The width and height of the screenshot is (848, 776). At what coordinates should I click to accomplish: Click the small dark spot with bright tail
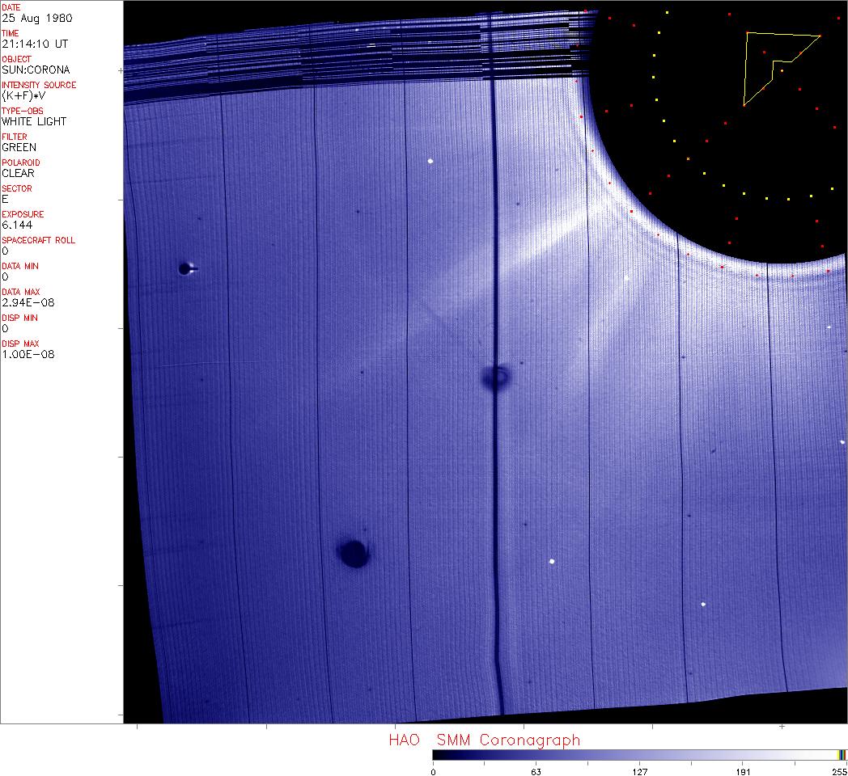186,268
